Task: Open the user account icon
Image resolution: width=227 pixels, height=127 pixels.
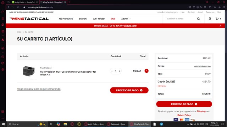Action: [210, 19]
